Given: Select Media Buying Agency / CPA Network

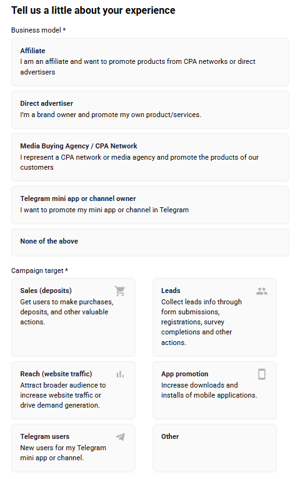Looking at the screenshot, I should (x=150, y=157).
